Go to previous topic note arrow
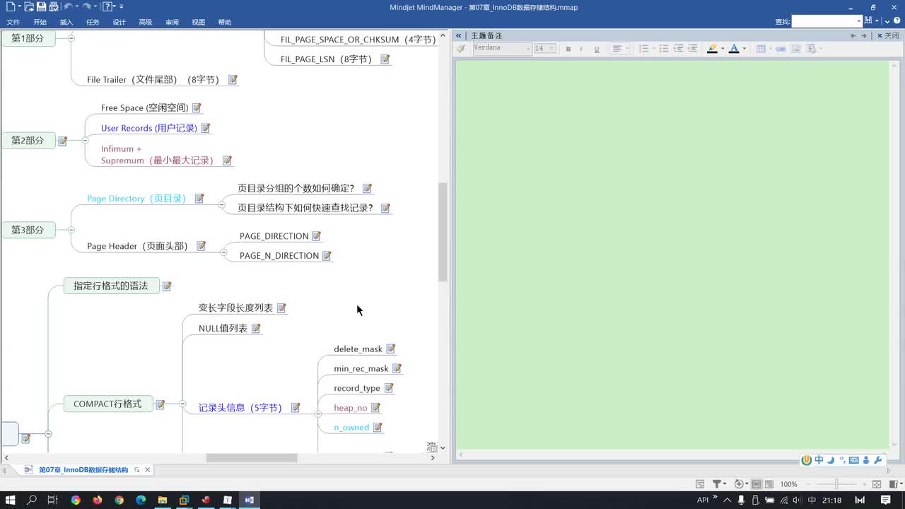905x509 pixels. (x=853, y=35)
